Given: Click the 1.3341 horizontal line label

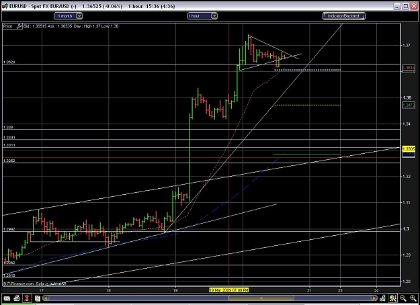Looking at the screenshot, I should click(x=9, y=138).
